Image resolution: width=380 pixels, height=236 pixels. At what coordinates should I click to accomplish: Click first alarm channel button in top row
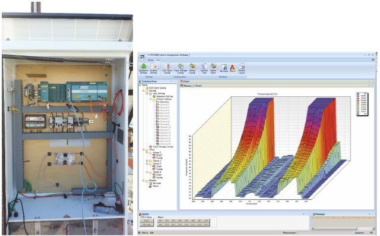pos(160,221)
